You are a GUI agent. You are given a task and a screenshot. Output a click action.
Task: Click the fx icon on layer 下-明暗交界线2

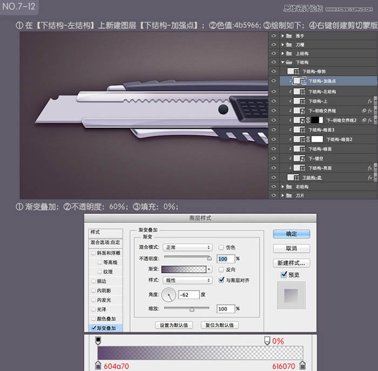coord(370,120)
